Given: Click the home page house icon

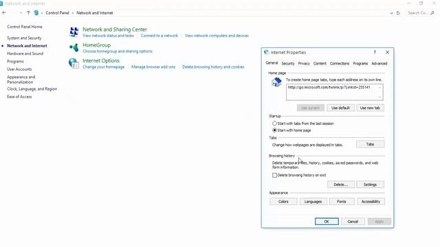Looking at the screenshot, I should point(276,82).
